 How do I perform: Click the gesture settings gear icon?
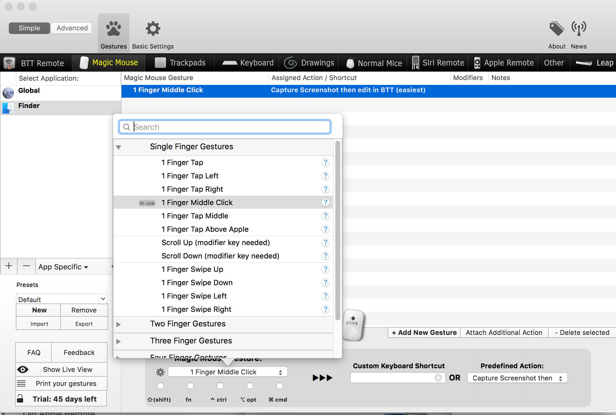tap(160, 372)
